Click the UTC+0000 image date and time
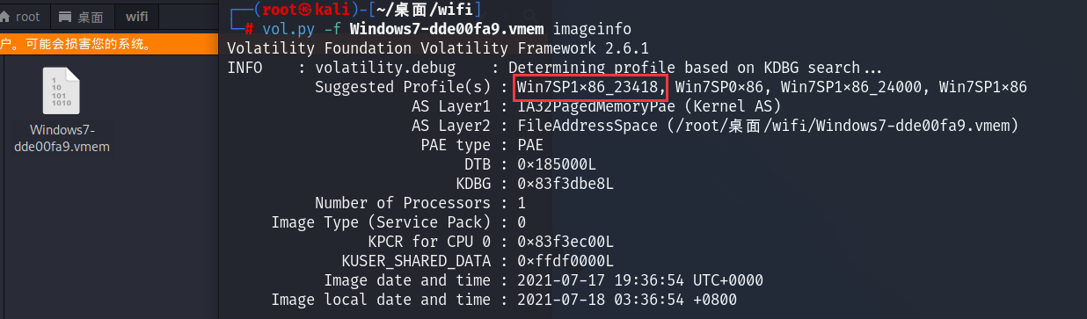The image size is (1087, 319). coord(640,280)
